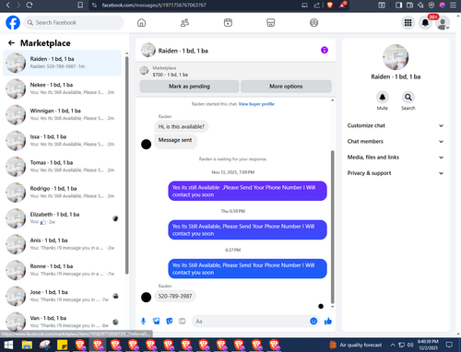Open the emoji picker

313,322
